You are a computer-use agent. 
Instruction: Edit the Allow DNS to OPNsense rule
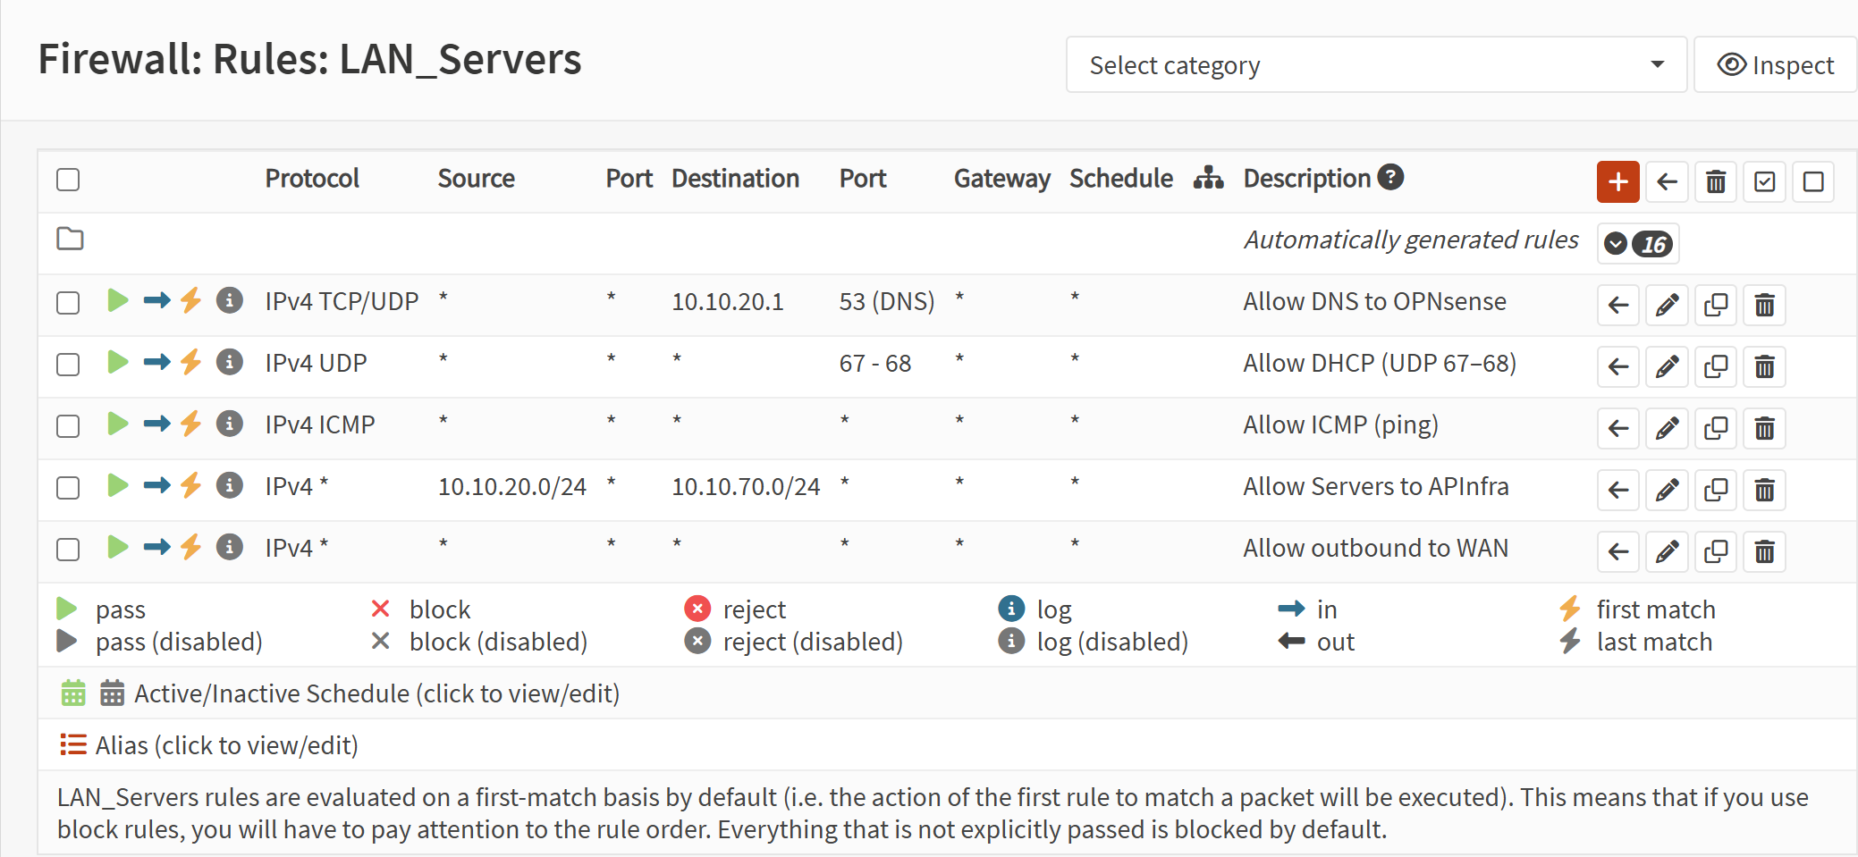tap(1667, 306)
